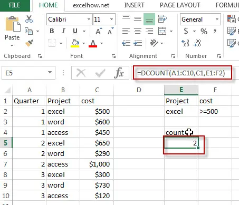Viewport: 239px width, 205px height.
Task: Click the Borders icon
Action: click(x=52, y=43)
